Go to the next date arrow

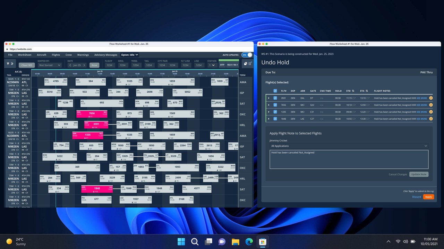point(84,65)
